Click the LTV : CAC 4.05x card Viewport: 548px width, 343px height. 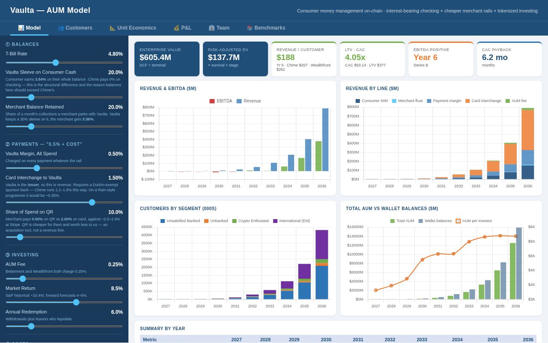pyautogui.click(x=372, y=59)
